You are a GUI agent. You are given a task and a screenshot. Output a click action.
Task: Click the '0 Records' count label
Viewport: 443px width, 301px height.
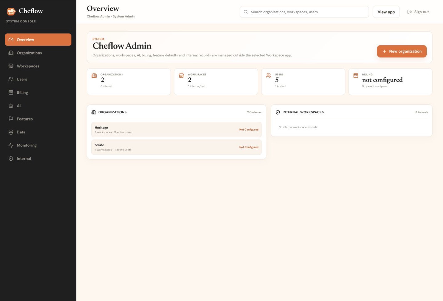coord(421,112)
